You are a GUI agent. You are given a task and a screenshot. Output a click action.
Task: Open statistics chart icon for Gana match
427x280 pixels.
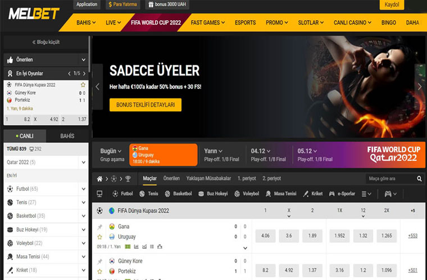136,246
